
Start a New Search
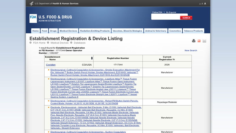(x=191, y=51)
